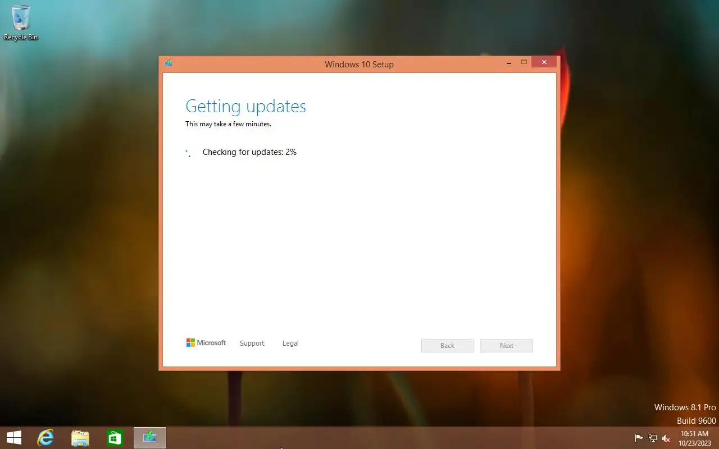Click the Microsoft logo in Setup
This screenshot has height=449, width=719.
[x=206, y=343]
